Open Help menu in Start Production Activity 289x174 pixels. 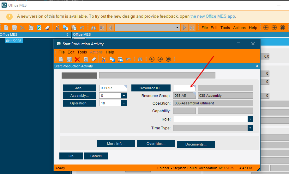[x=110, y=52]
